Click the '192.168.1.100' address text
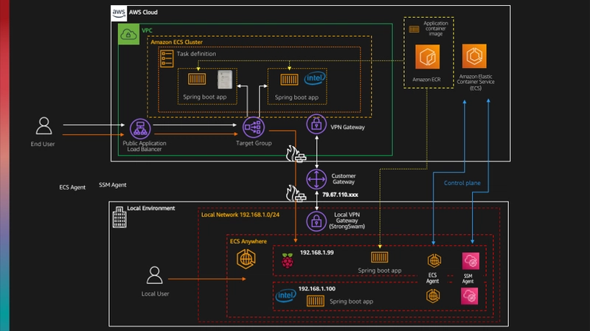Screen dimensions: 590x331 [x=317, y=288]
